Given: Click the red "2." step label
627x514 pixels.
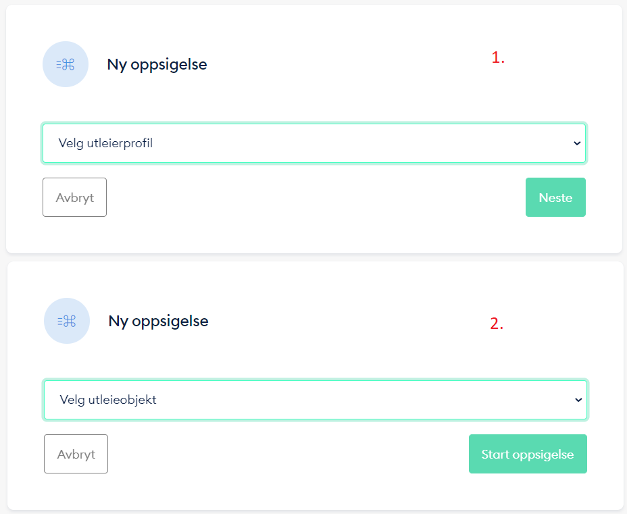Looking at the screenshot, I should tap(497, 324).
